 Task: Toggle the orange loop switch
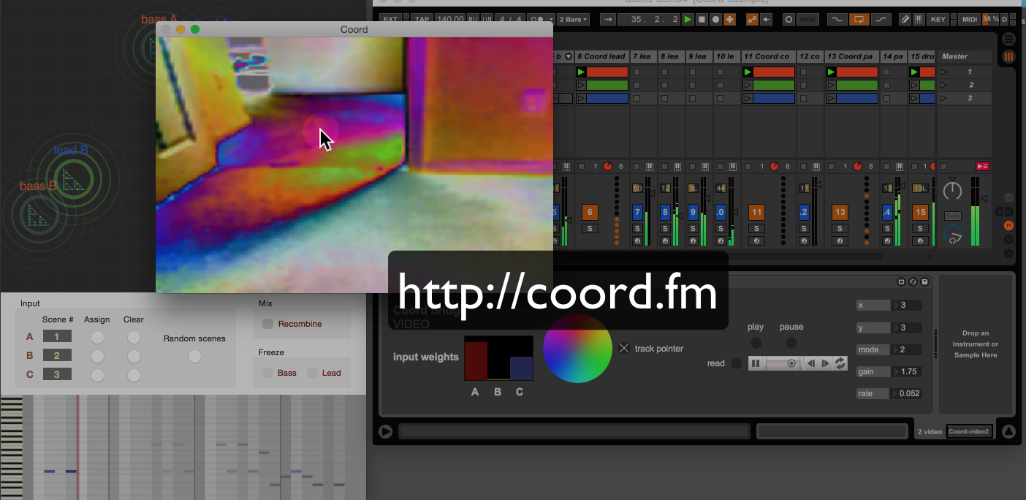pos(860,19)
